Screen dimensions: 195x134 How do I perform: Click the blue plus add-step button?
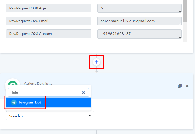pyautogui.click(x=97, y=62)
